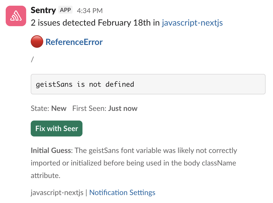Click the '/' path label under ReferenceError

tap(32, 59)
